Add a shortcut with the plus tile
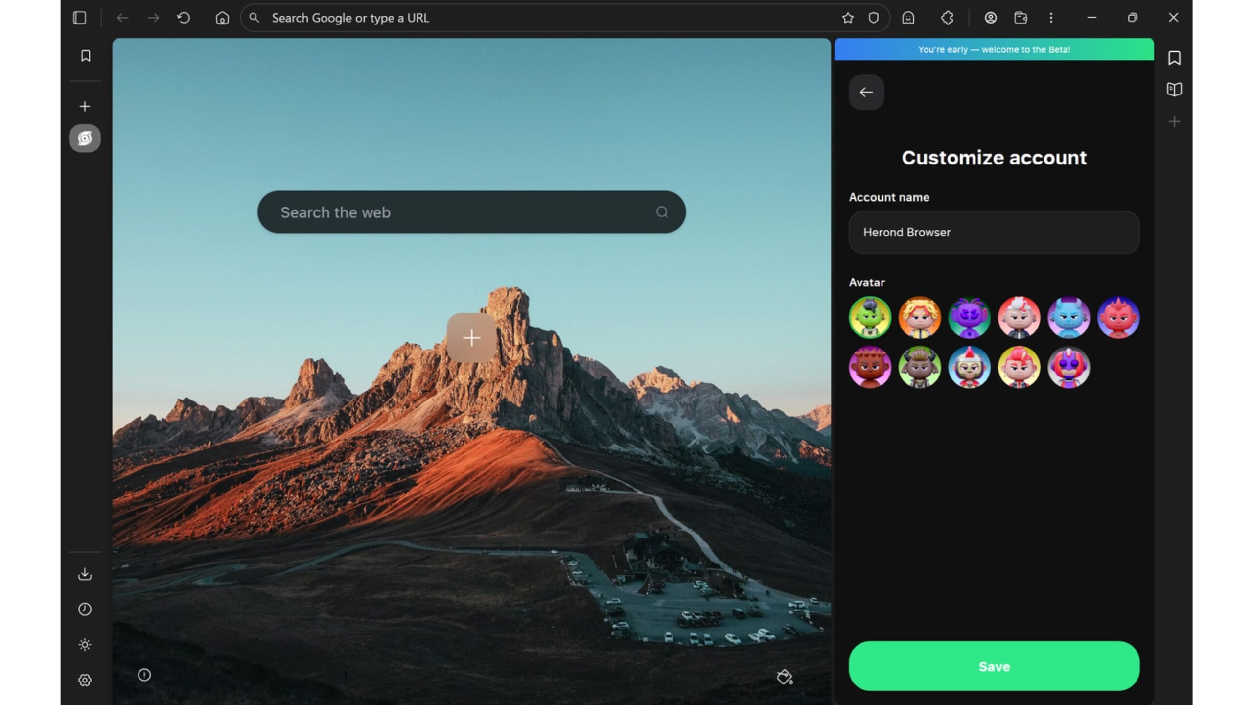 coord(471,338)
